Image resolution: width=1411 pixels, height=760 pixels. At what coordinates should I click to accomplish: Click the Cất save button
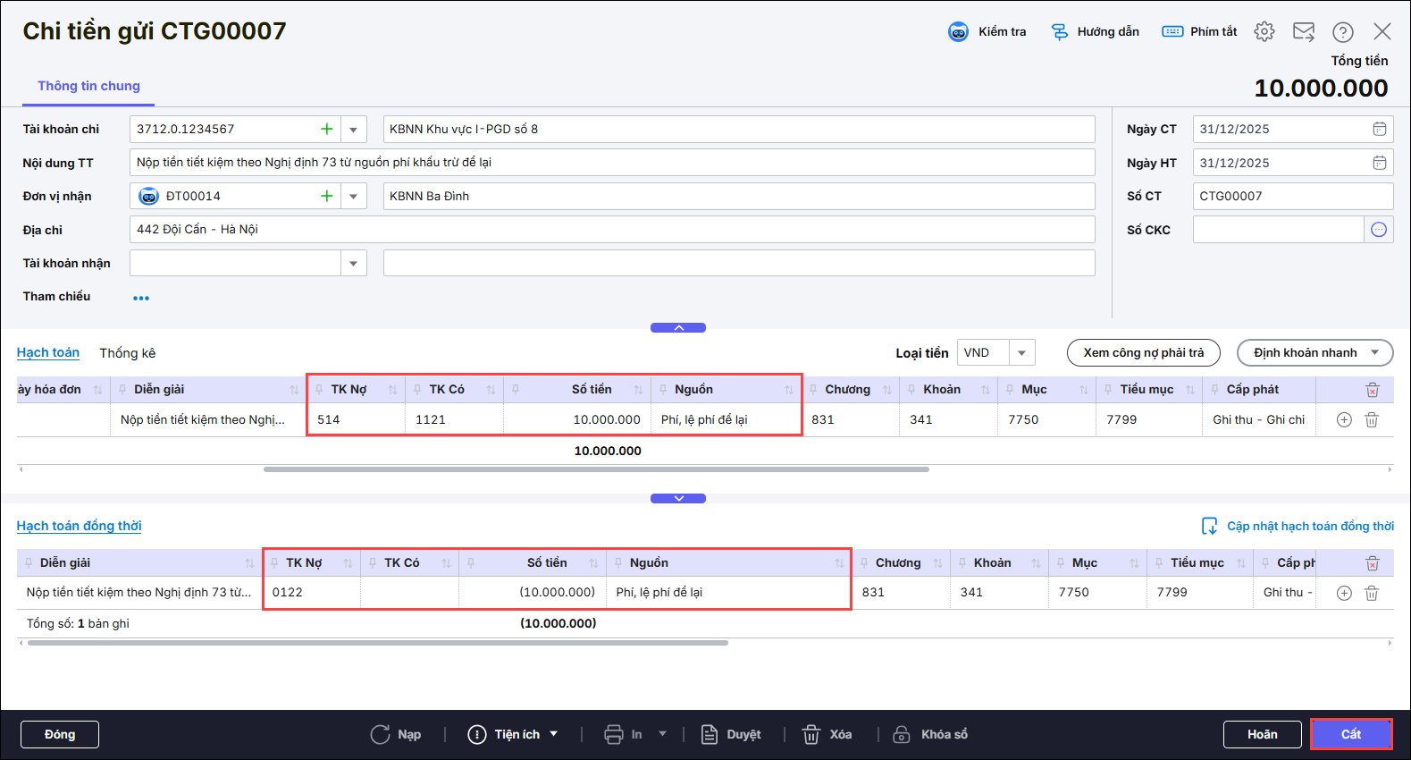click(x=1350, y=734)
